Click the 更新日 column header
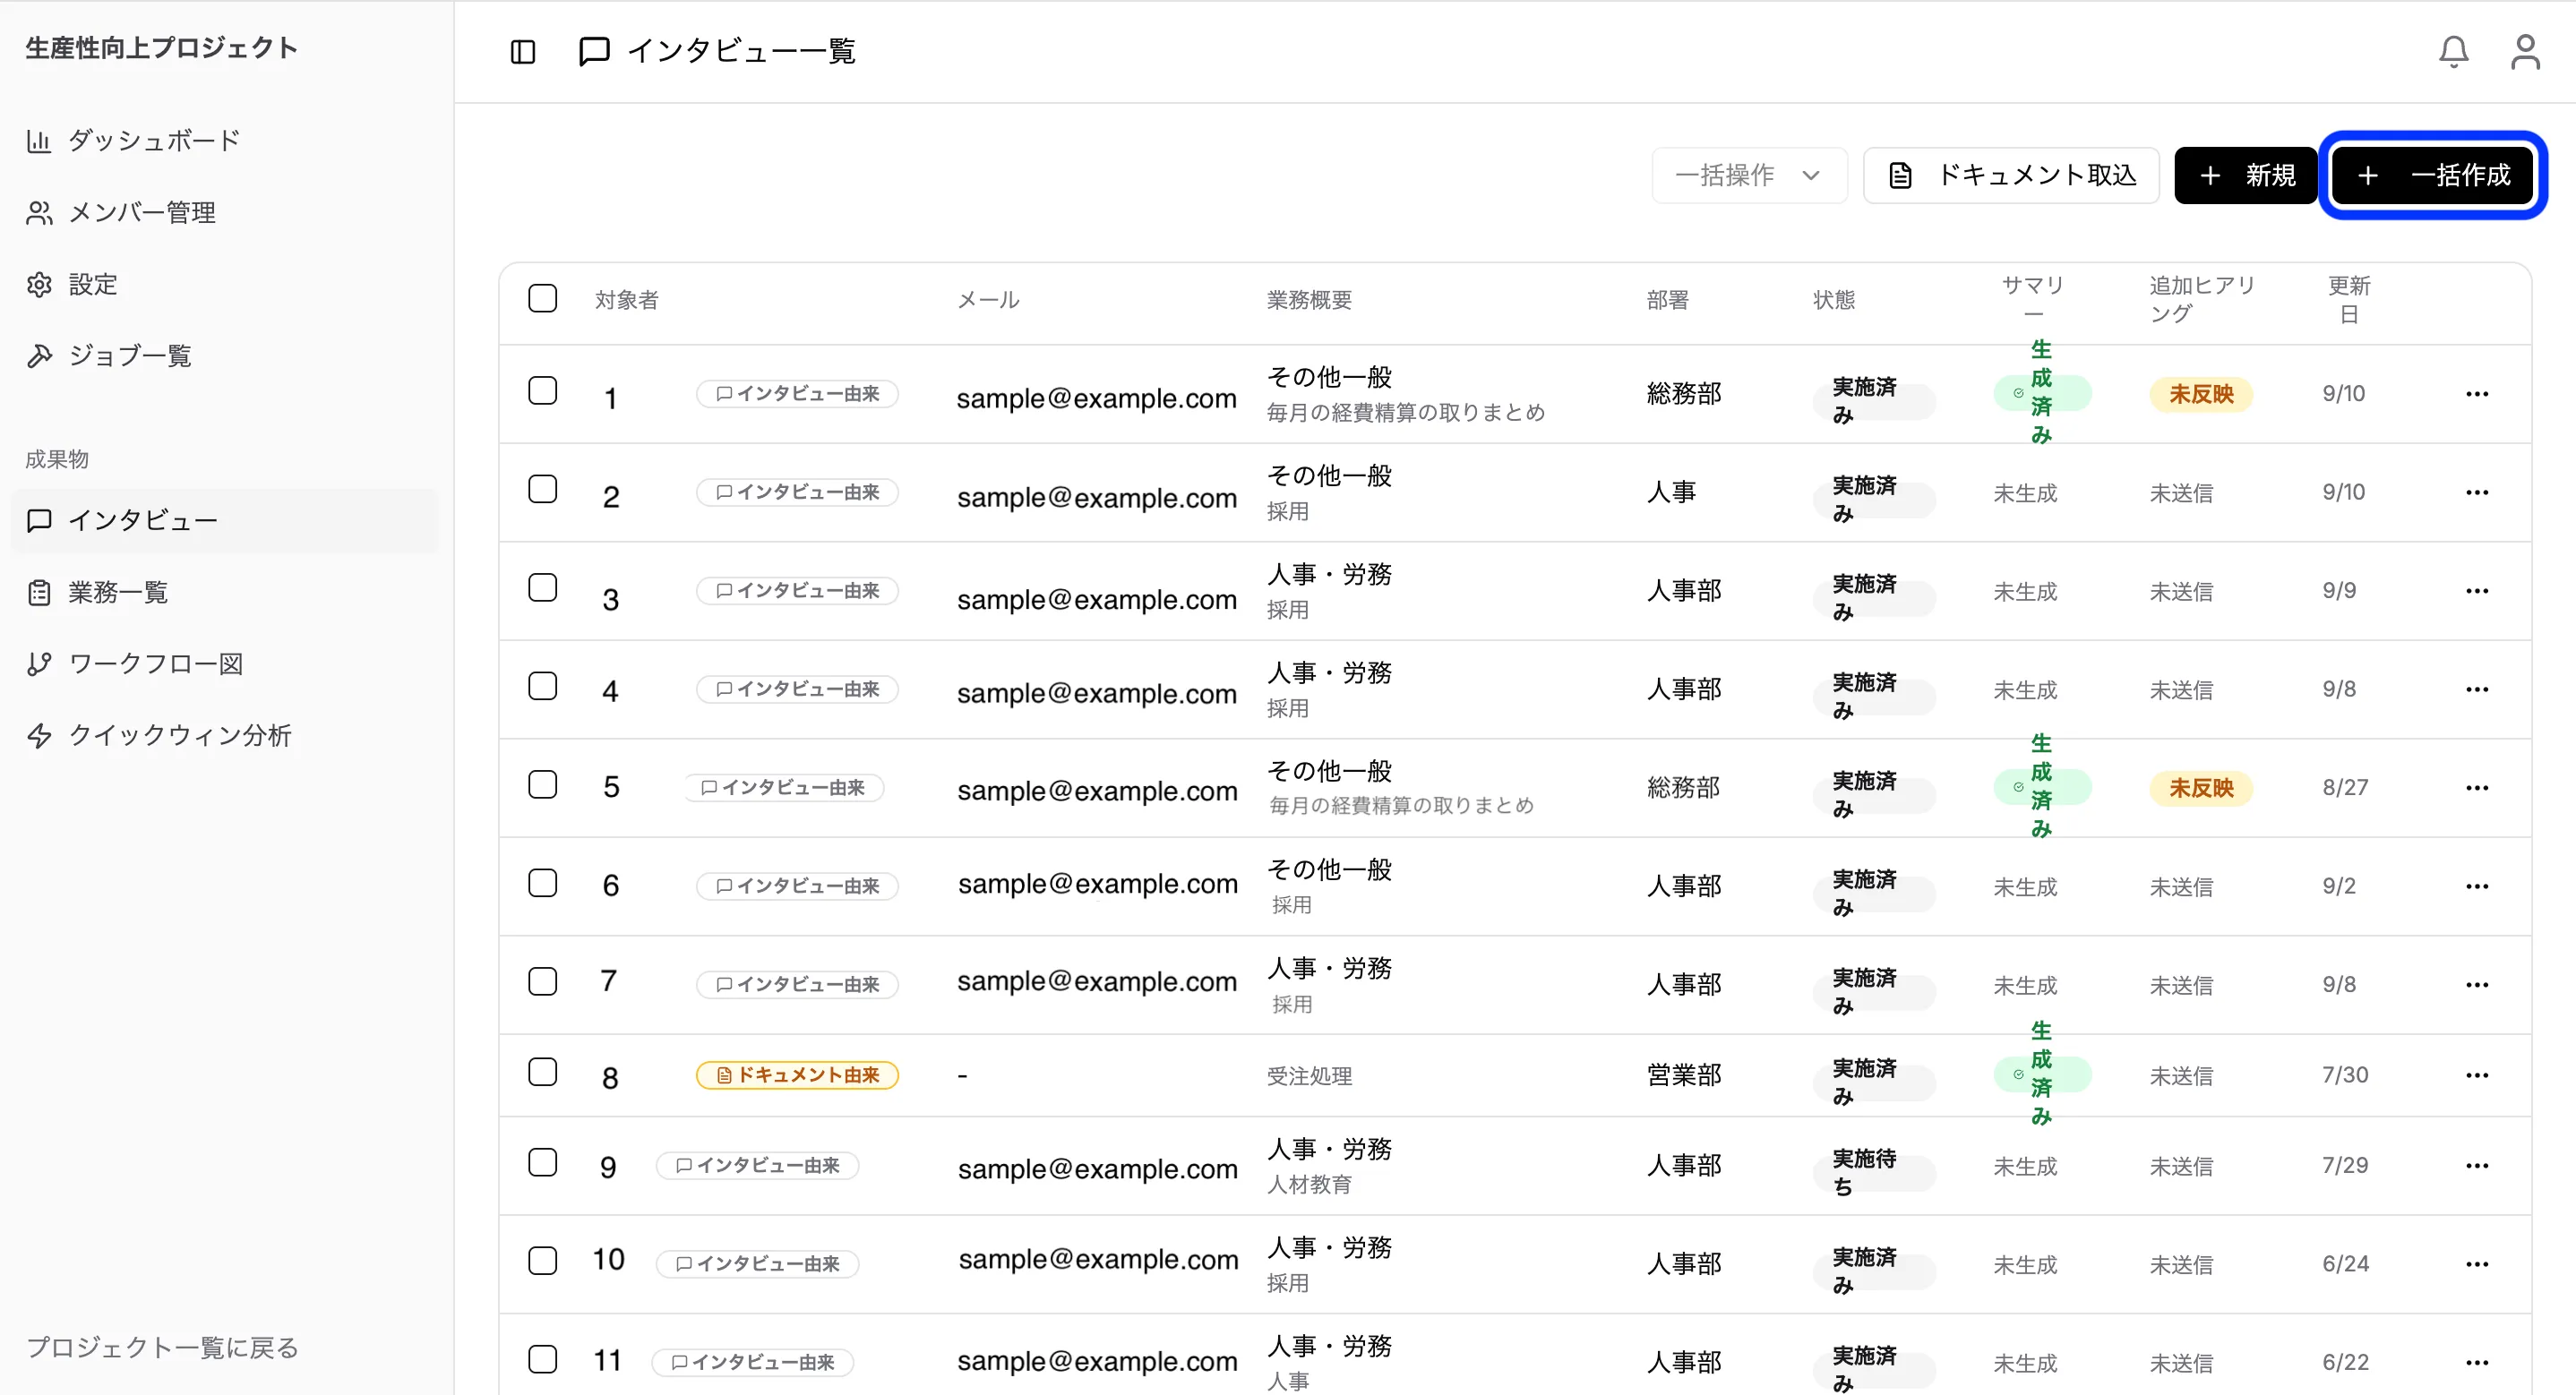 click(2349, 299)
